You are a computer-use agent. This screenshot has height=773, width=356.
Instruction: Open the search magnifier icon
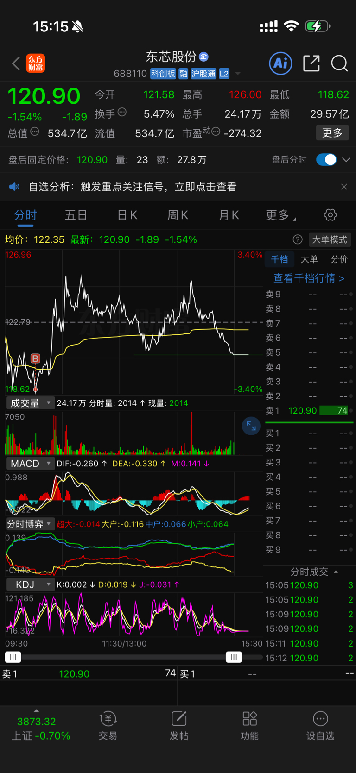(x=339, y=63)
